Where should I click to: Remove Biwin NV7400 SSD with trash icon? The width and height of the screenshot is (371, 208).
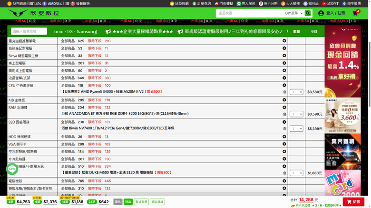[x=284, y=128]
